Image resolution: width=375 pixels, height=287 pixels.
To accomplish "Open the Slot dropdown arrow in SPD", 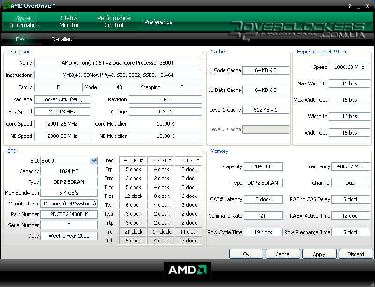I will click(94, 161).
